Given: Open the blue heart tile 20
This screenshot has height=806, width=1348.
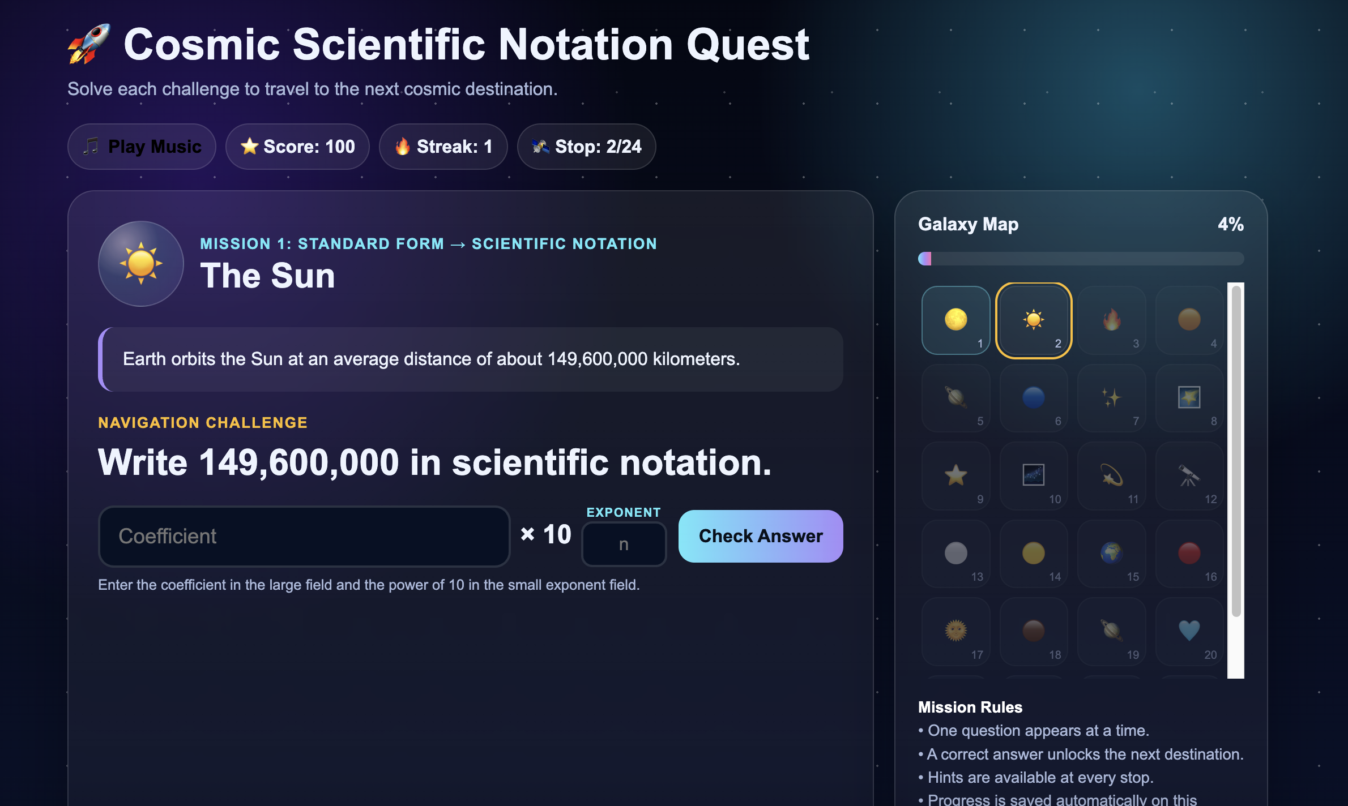Looking at the screenshot, I should coord(1189,632).
